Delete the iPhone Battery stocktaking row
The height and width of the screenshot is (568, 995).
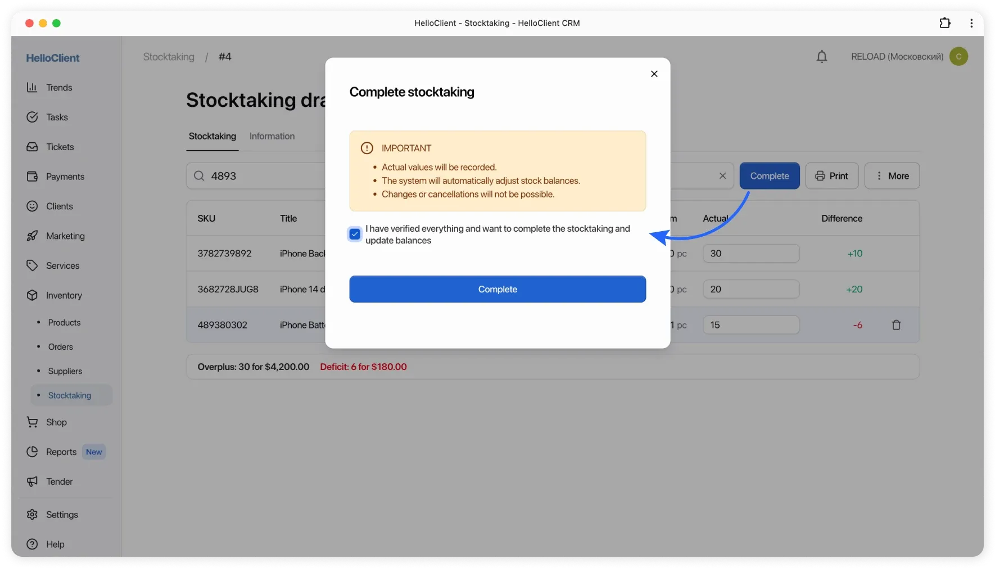[x=896, y=325]
